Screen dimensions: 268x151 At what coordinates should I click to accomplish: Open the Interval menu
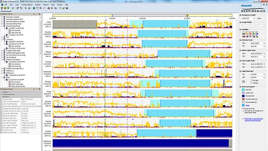(x=46, y=5)
